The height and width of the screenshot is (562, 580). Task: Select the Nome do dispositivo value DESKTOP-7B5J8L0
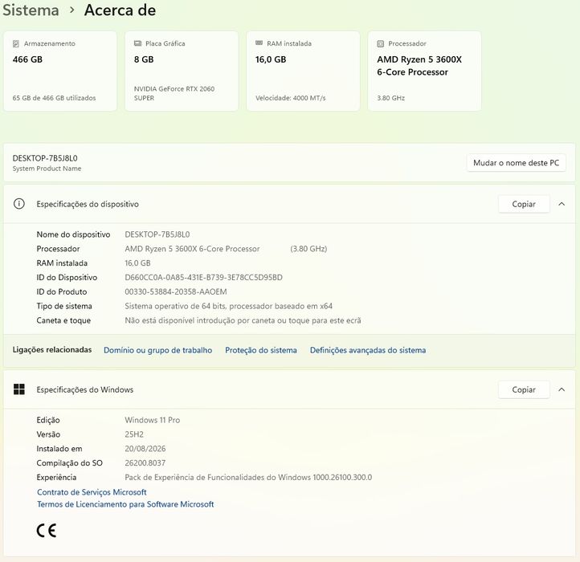(x=157, y=234)
